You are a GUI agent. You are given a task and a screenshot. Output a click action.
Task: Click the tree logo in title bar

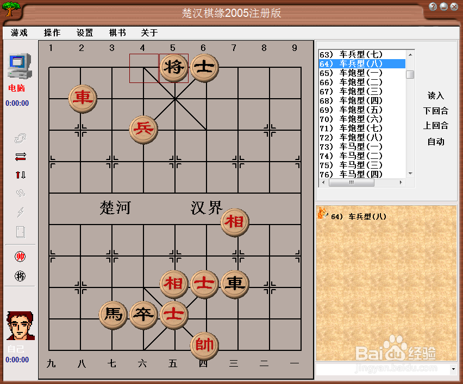click(x=11, y=9)
